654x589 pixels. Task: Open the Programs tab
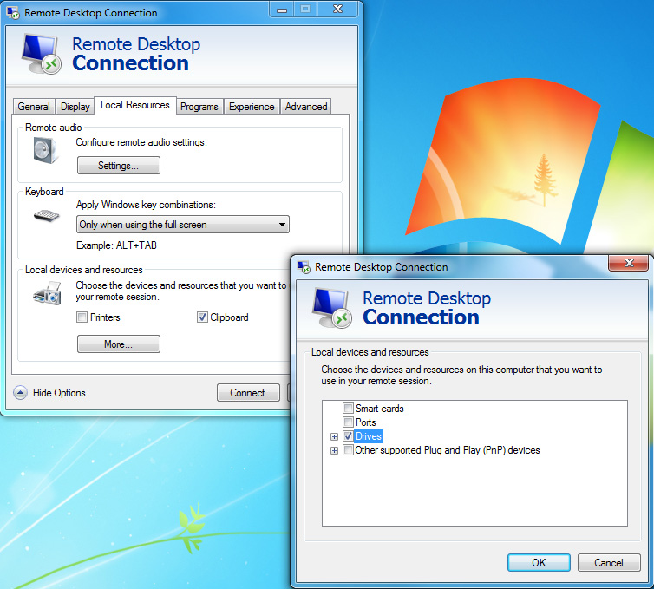point(199,107)
